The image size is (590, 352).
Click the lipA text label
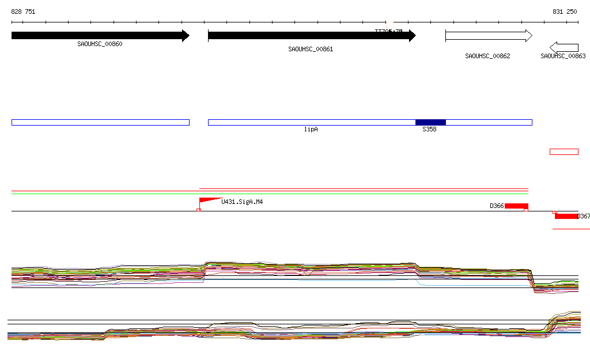point(311,130)
